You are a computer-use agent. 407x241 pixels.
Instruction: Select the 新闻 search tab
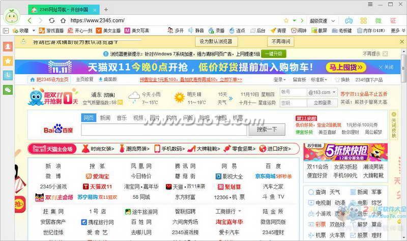pyautogui.click(x=105, y=118)
